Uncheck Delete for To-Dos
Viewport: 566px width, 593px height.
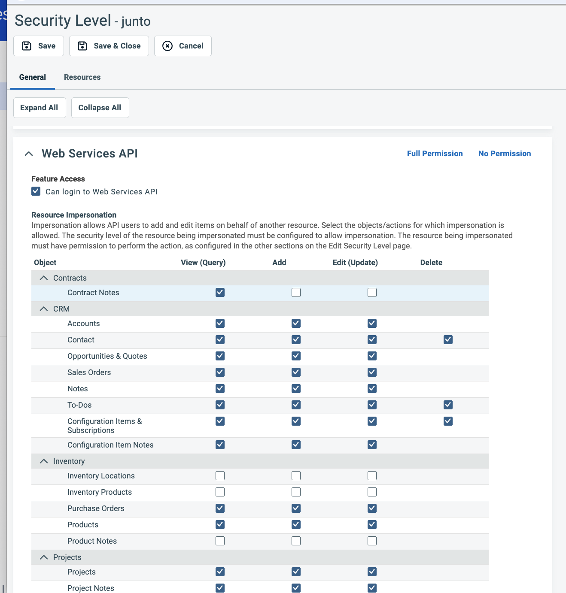[x=448, y=405]
